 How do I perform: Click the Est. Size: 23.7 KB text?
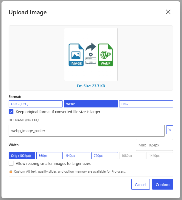(91, 86)
